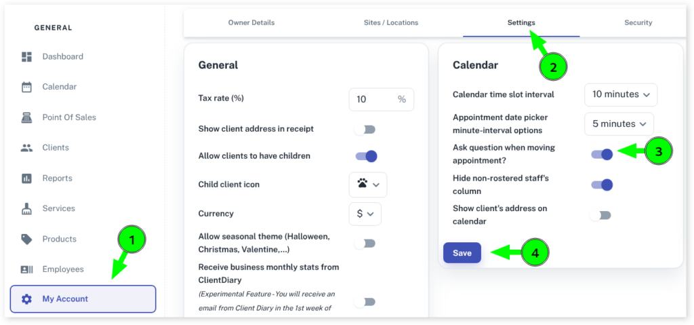Turn off Hide non-rostered staff's column
The image size is (694, 325).
click(x=602, y=185)
